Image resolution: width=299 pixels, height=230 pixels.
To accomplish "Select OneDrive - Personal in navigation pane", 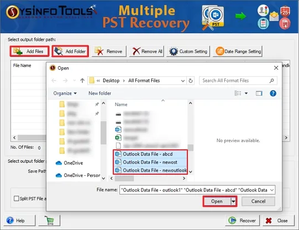I will pyautogui.click(x=77, y=175).
